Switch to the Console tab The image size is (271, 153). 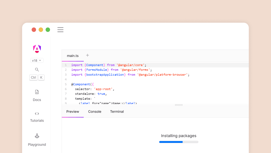click(95, 112)
